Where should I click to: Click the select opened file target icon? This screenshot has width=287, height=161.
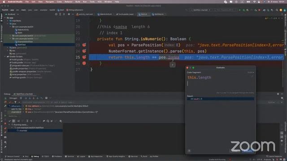pos(56,14)
